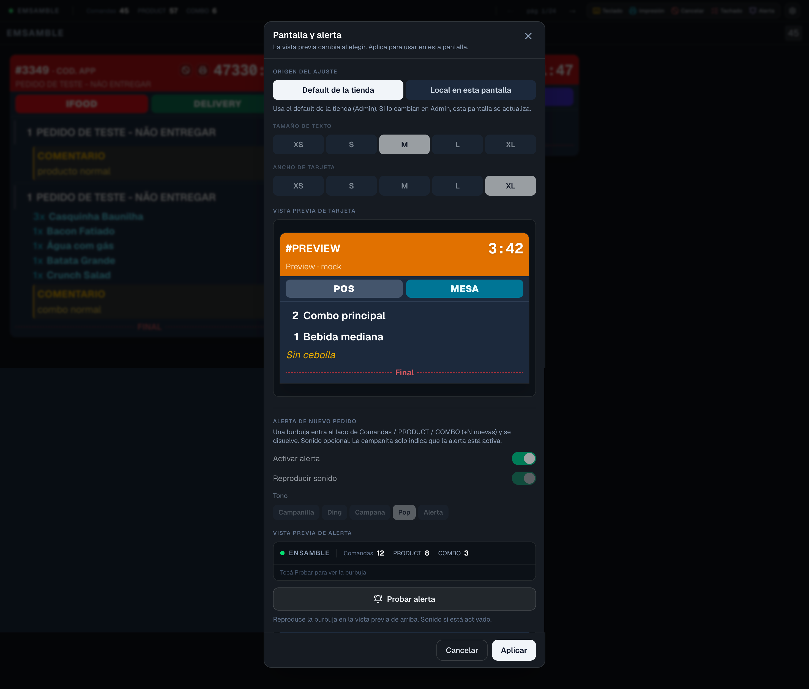Set text size to L

457,144
